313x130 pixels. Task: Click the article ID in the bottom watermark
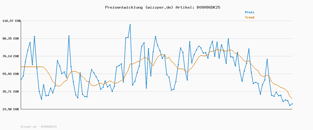click(x=49, y=127)
